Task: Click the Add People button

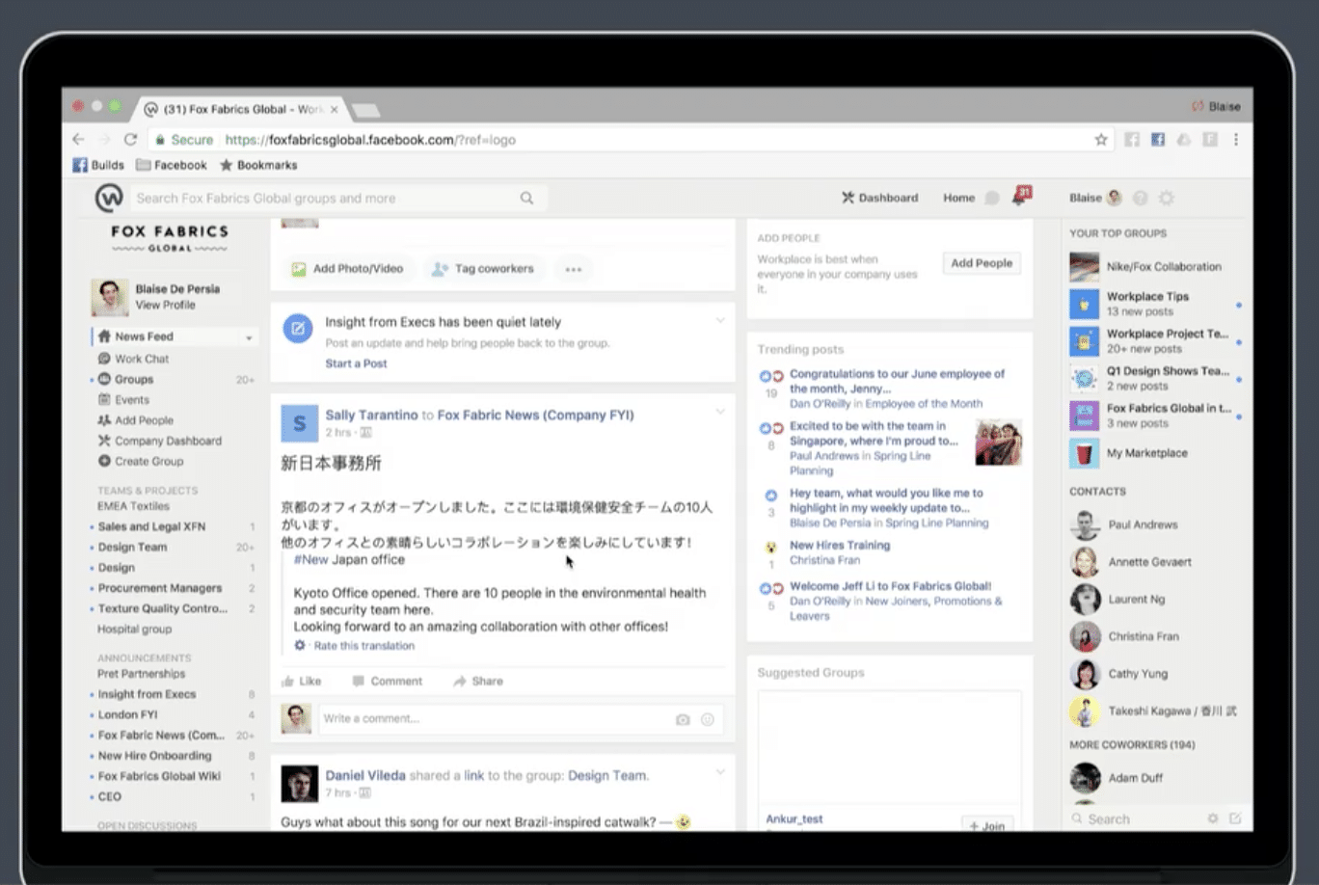Action: (982, 263)
